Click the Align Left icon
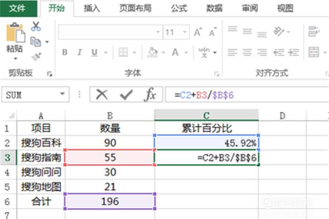The image size is (329, 219). click(x=232, y=52)
